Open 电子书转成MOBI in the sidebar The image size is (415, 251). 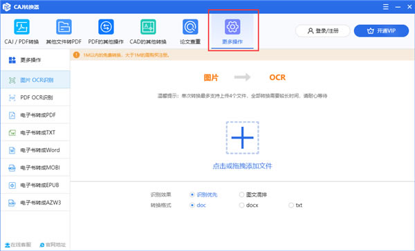click(35, 168)
